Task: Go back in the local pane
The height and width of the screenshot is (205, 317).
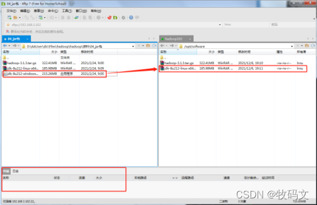Action: click(5, 46)
